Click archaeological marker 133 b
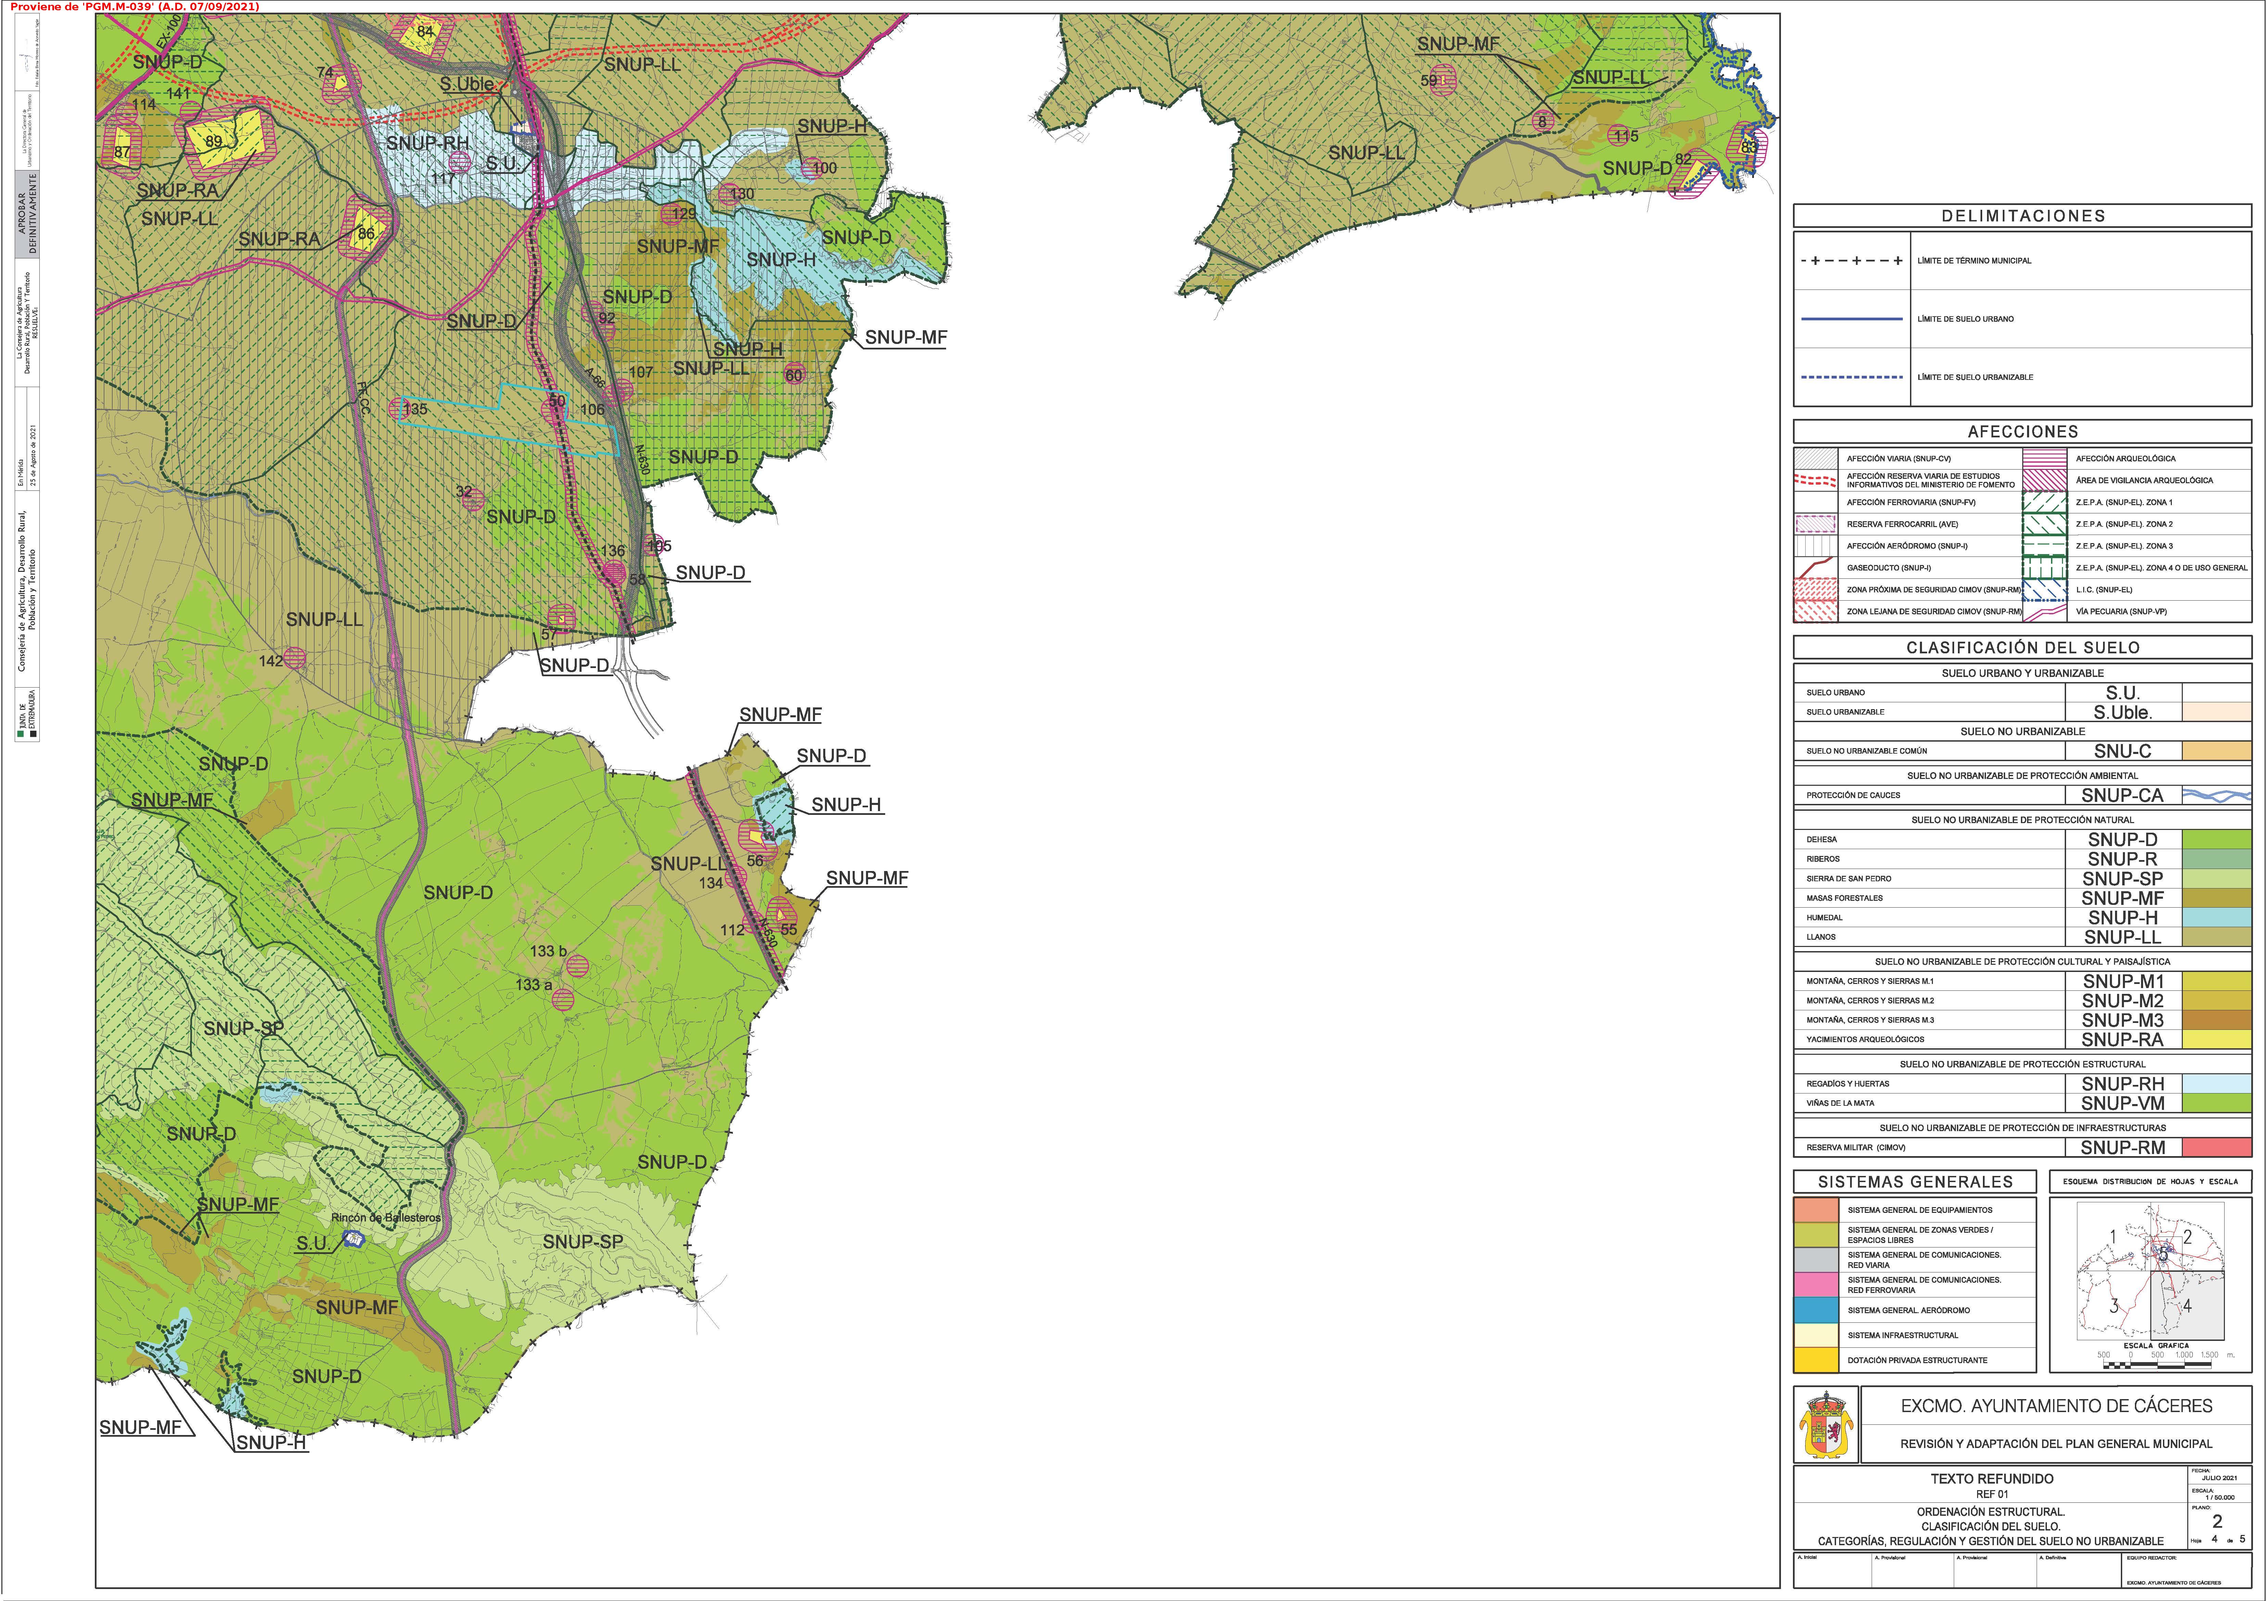The height and width of the screenshot is (1601, 2267). pos(577,966)
